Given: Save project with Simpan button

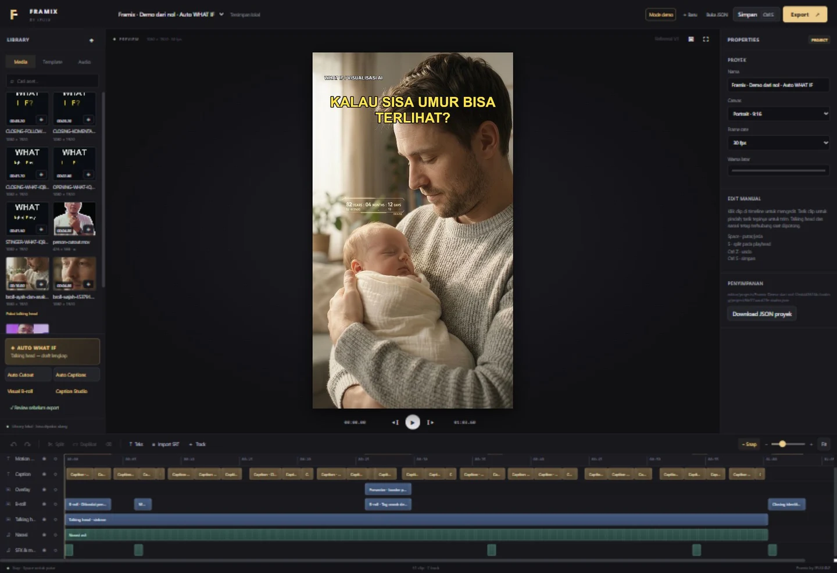Looking at the screenshot, I should (x=756, y=15).
